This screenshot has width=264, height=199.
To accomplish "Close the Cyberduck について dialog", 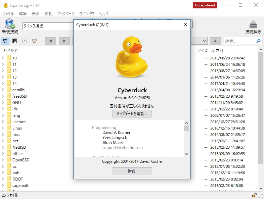I will pyautogui.click(x=185, y=24).
